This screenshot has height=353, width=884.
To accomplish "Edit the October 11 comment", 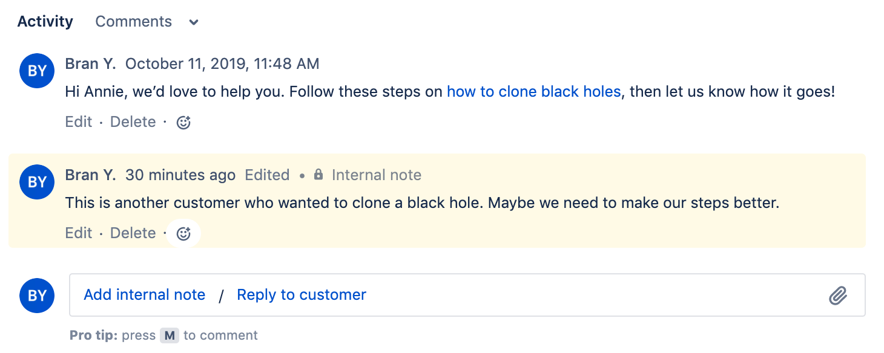I will tap(78, 122).
